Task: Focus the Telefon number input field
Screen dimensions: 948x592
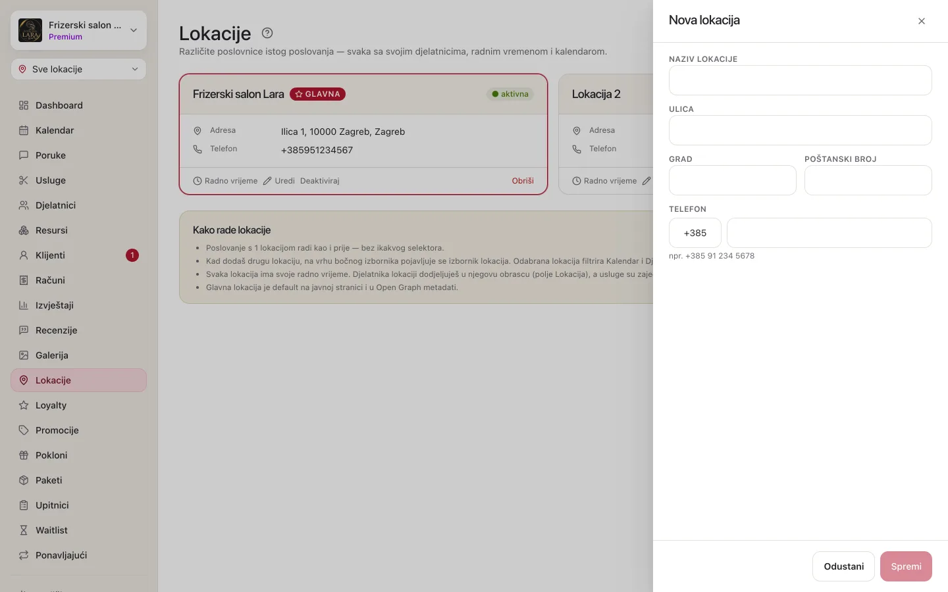Action: (x=829, y=233)
